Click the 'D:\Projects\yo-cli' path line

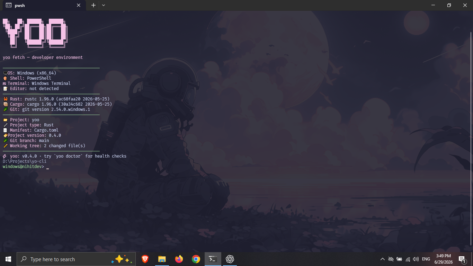(25, 161)
